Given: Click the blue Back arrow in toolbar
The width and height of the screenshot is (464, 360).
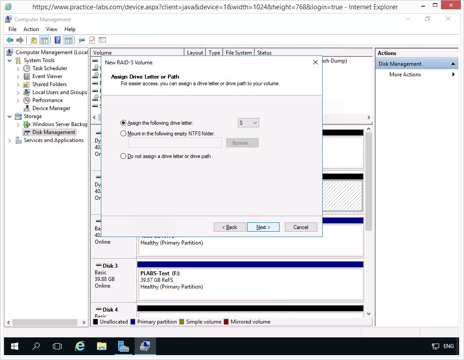Looking at the screenshot, I should [9, 40].
